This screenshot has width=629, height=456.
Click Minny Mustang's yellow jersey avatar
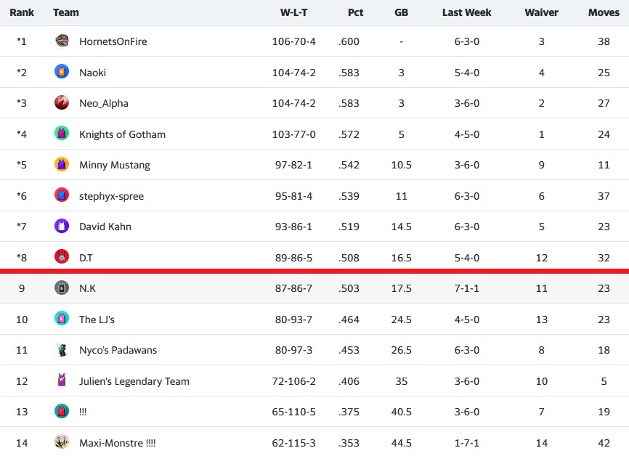point(62,165)
